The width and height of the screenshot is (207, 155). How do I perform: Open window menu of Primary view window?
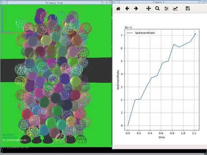2,2
